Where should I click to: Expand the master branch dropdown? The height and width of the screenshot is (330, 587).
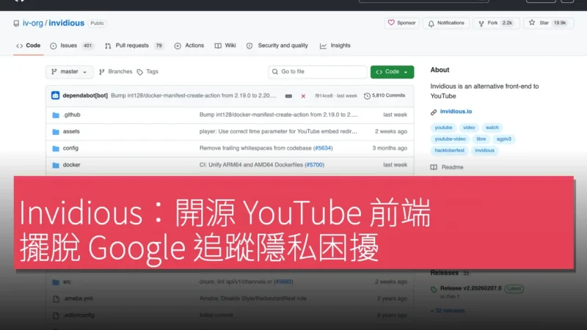[69, 72]
